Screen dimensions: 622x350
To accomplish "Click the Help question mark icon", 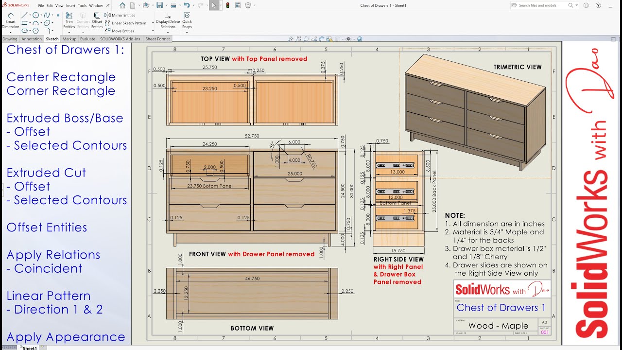I will (x=598, y=5).
